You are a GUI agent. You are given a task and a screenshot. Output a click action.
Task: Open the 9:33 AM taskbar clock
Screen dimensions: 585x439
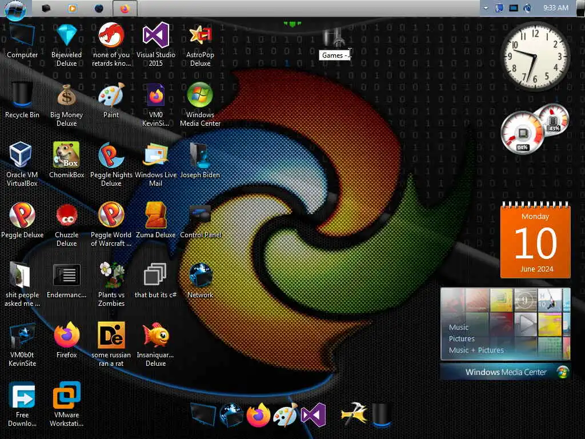(555, 8)
